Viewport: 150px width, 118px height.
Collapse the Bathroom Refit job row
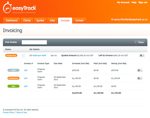(23, 55)
